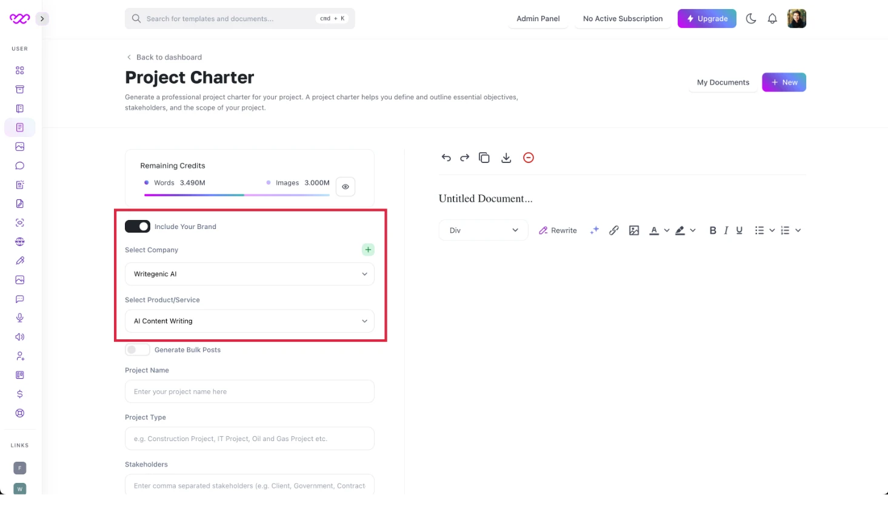Copy document content with copy icon
This screenshot has width=888, height=512.
coord(484,158)
